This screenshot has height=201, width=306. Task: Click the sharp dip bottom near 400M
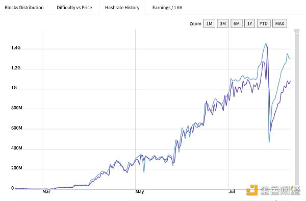[x=269, y=143]
